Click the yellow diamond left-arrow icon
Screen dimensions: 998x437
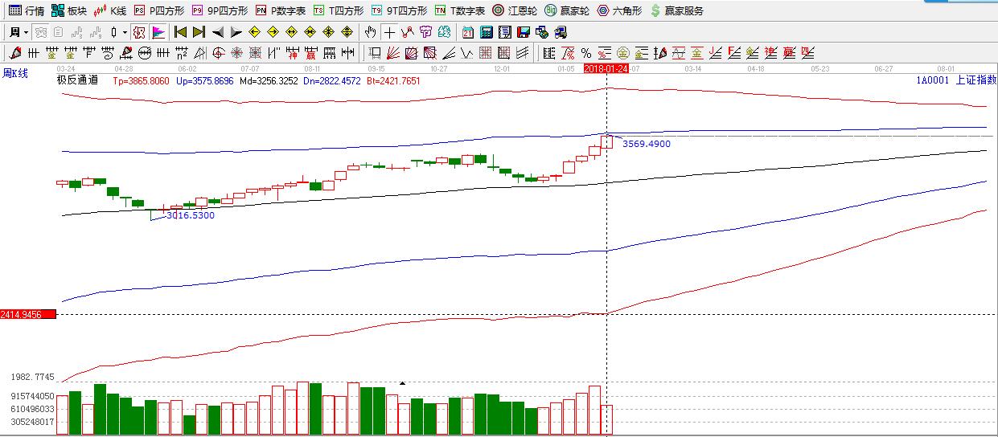[255, 32]
